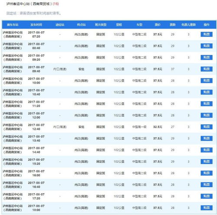The image size is (217, 215).
Task: Select 内江(高速) destination in the 07:20 row
Action: tap(81, 34)
